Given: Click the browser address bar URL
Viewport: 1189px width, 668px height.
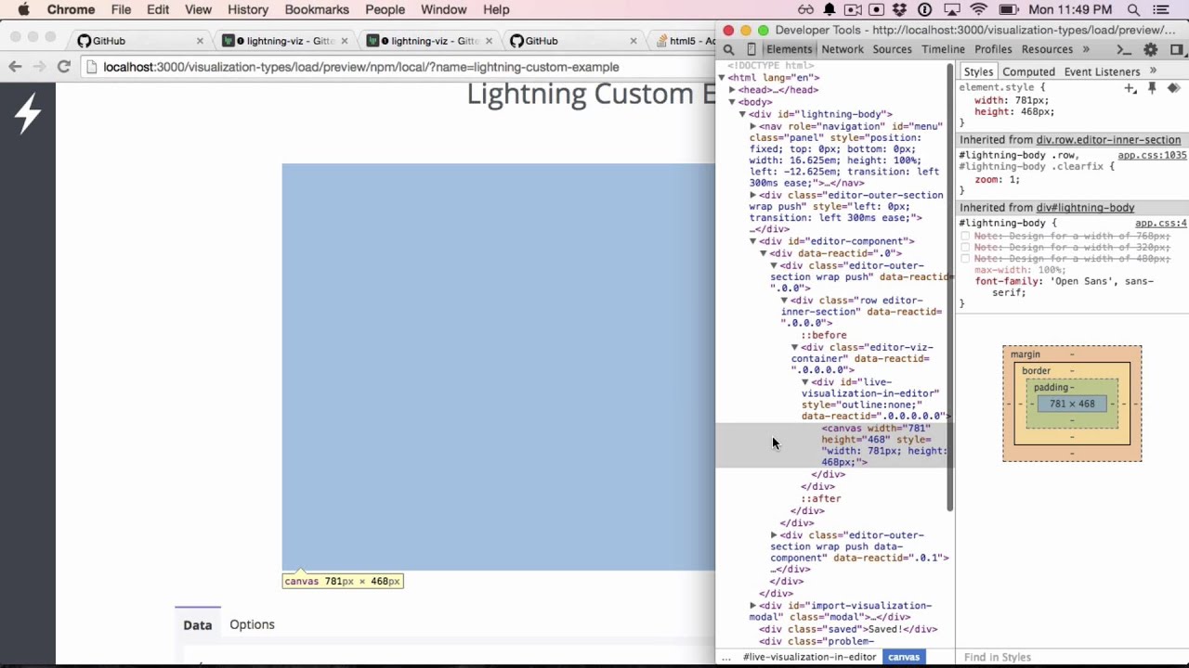Looking at the screenshot, I should point(360,67).
